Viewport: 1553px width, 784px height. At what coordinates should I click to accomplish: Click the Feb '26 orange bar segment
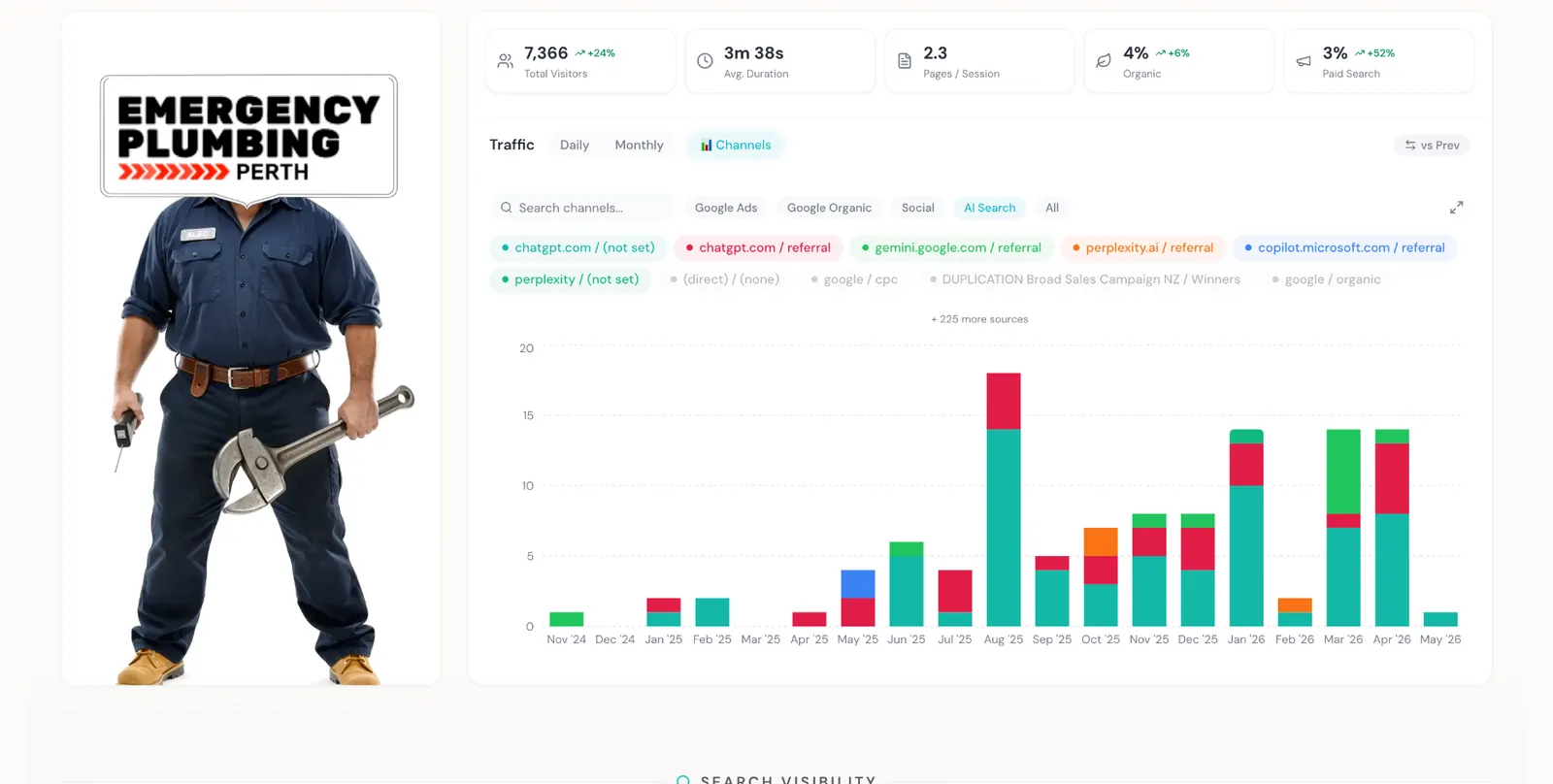(x=1295, y=605)
